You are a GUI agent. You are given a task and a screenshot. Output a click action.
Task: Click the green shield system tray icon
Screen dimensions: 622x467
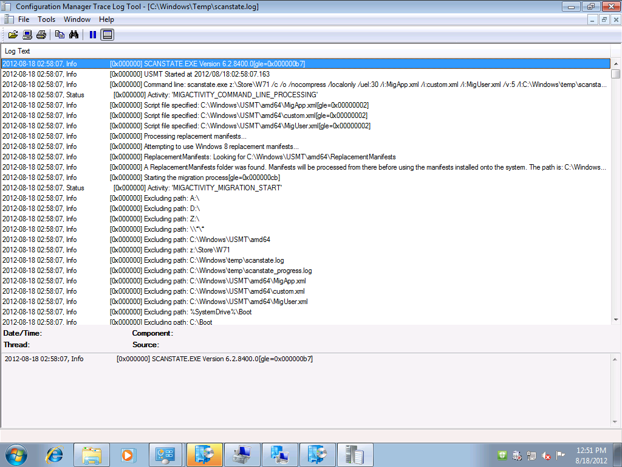[502, 455]
